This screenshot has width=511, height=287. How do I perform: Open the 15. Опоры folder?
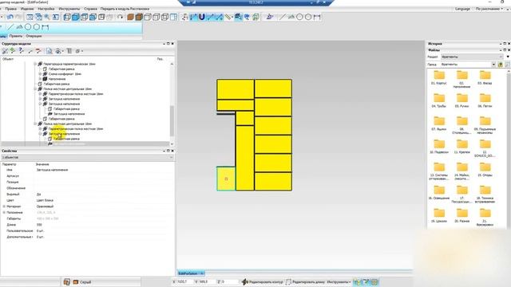(485, 170)
